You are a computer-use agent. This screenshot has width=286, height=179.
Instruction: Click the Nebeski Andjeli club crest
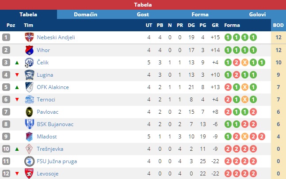[29, 37]
